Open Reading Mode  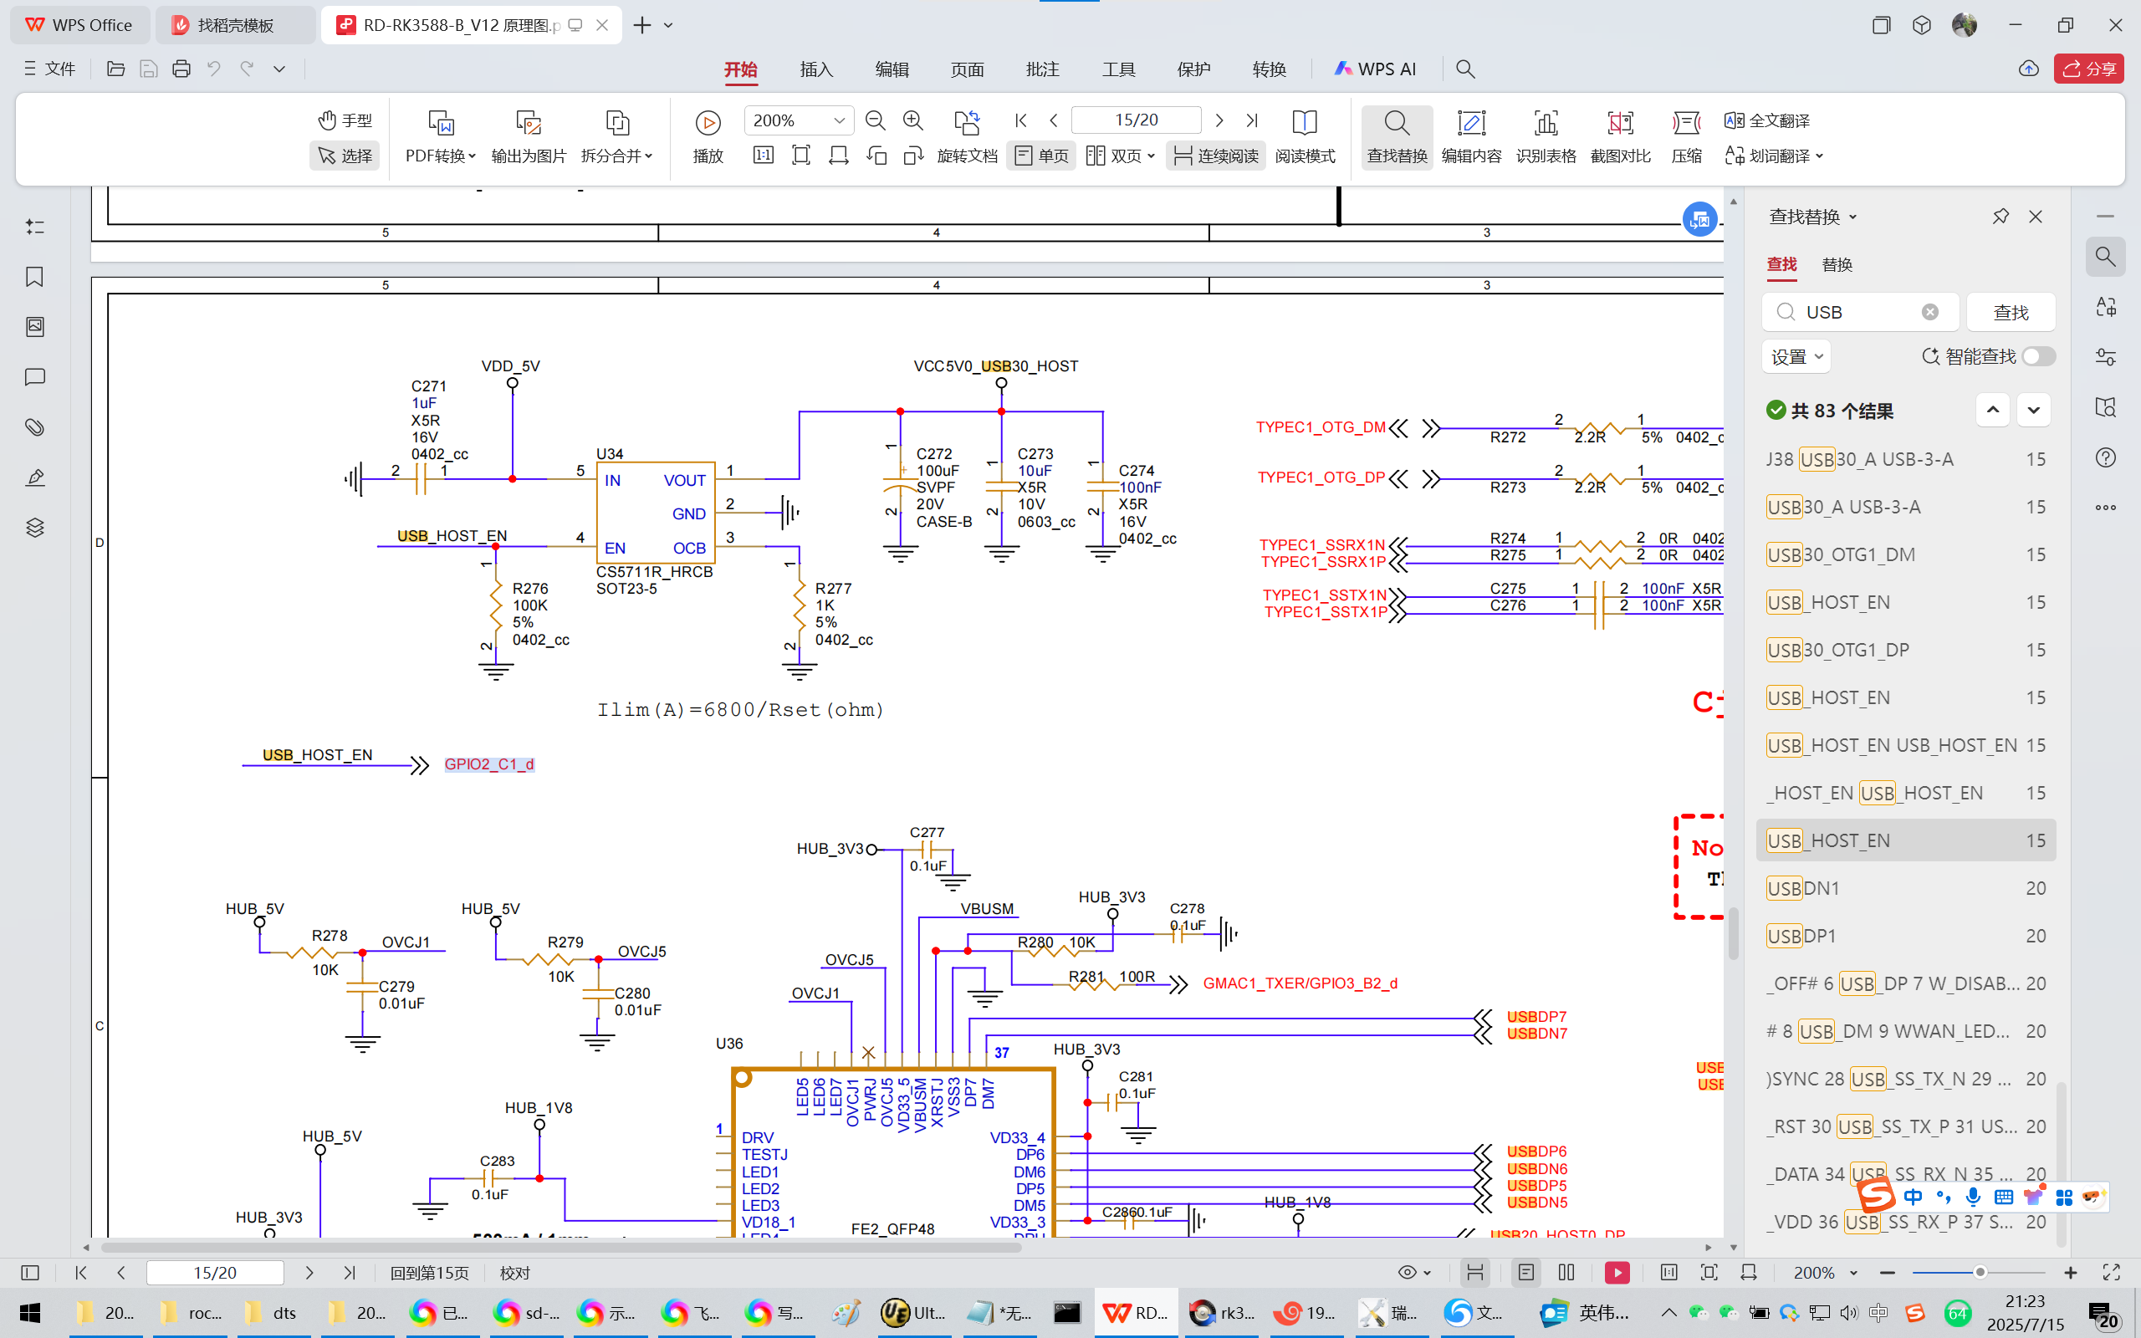click(x=1305, y=136)
